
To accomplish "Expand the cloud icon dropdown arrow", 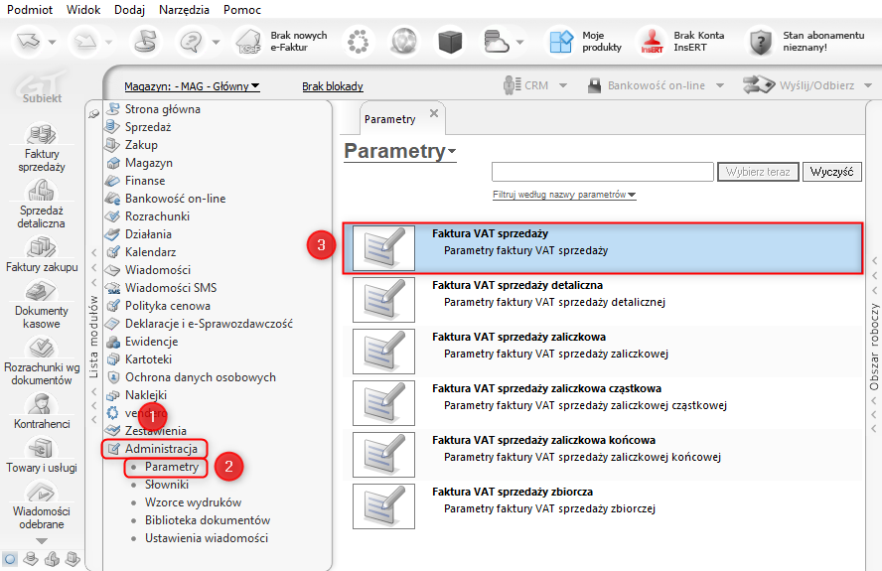I will coord(520,42).
